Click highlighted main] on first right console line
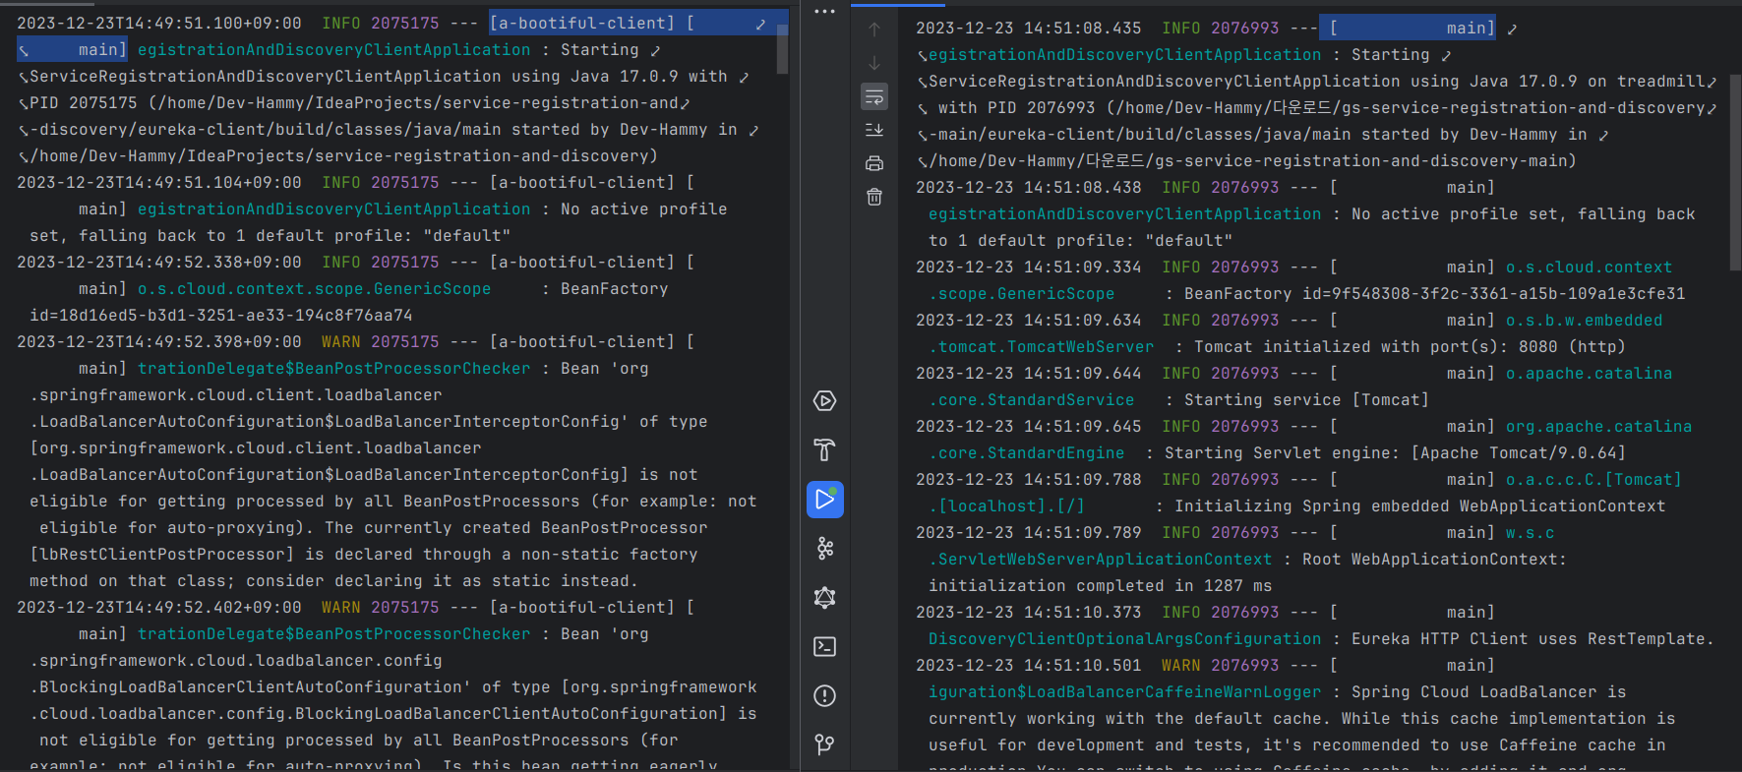This screenshot has width=1742, height=772. 1471,29
